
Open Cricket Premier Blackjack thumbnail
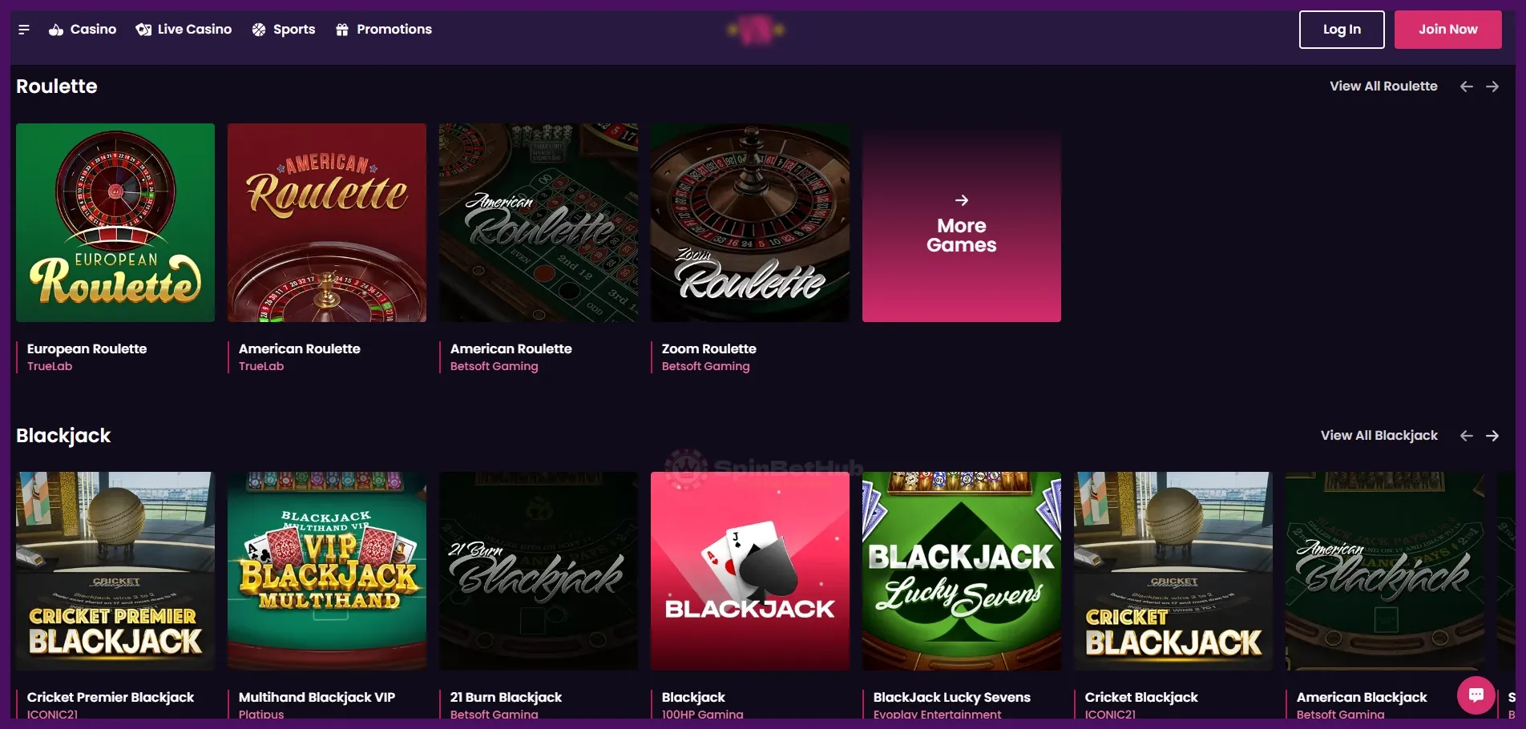click(x=115, y=571)
